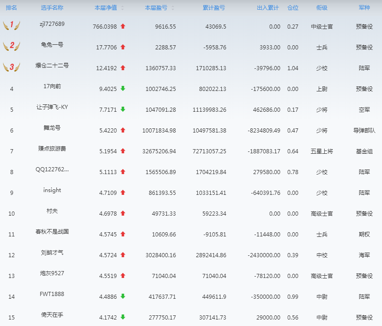This screenshot has height=326, width=382.
Task: Click green down arrow beside 9.4025
Action: [123, 89]
